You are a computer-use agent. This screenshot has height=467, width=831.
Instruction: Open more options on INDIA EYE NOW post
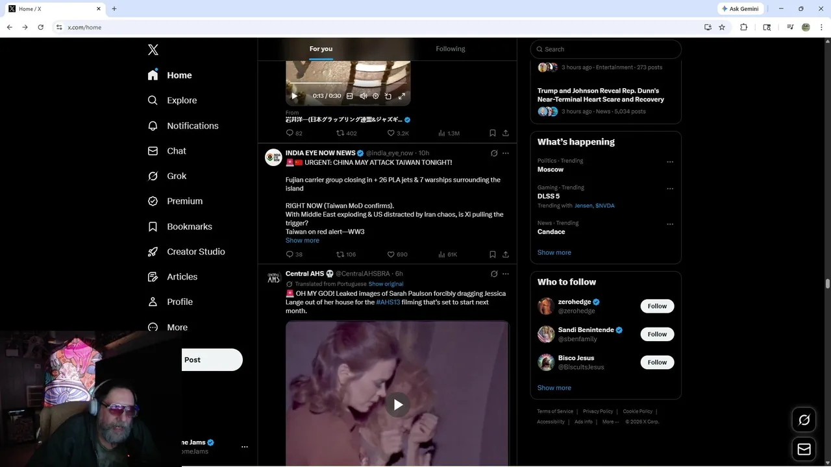click(x=506, y=153)
